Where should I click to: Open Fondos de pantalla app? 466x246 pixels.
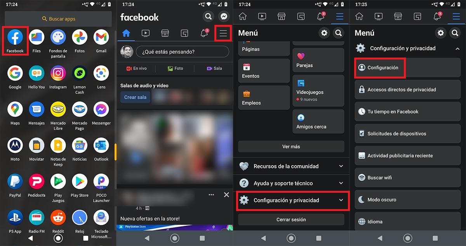[x=58, y=37]
